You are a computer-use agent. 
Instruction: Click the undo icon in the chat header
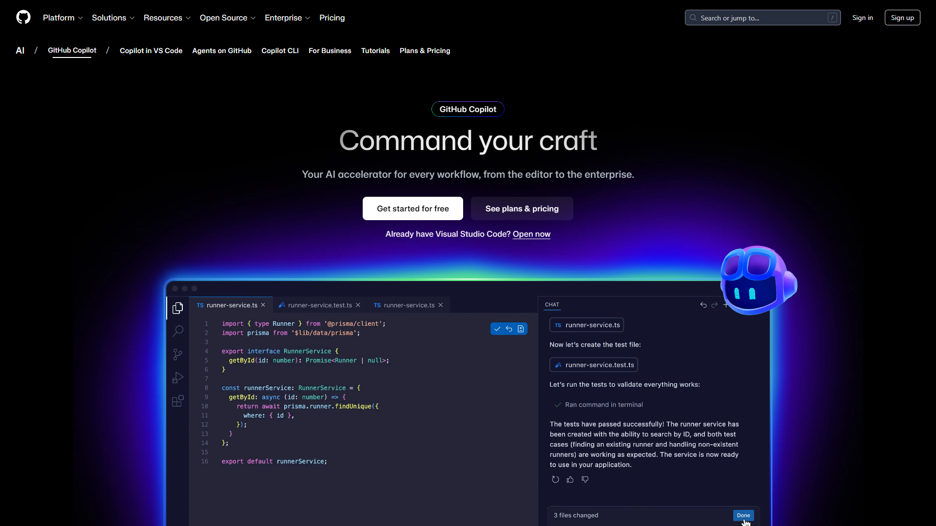703,305
